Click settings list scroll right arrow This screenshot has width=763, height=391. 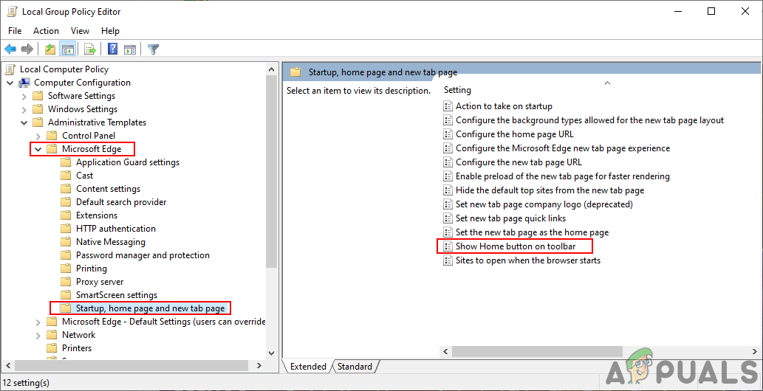(753, 351)
